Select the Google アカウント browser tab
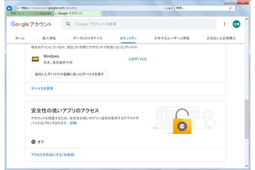Viewport: 255px width, 170px height. click(x=78, y=14)
